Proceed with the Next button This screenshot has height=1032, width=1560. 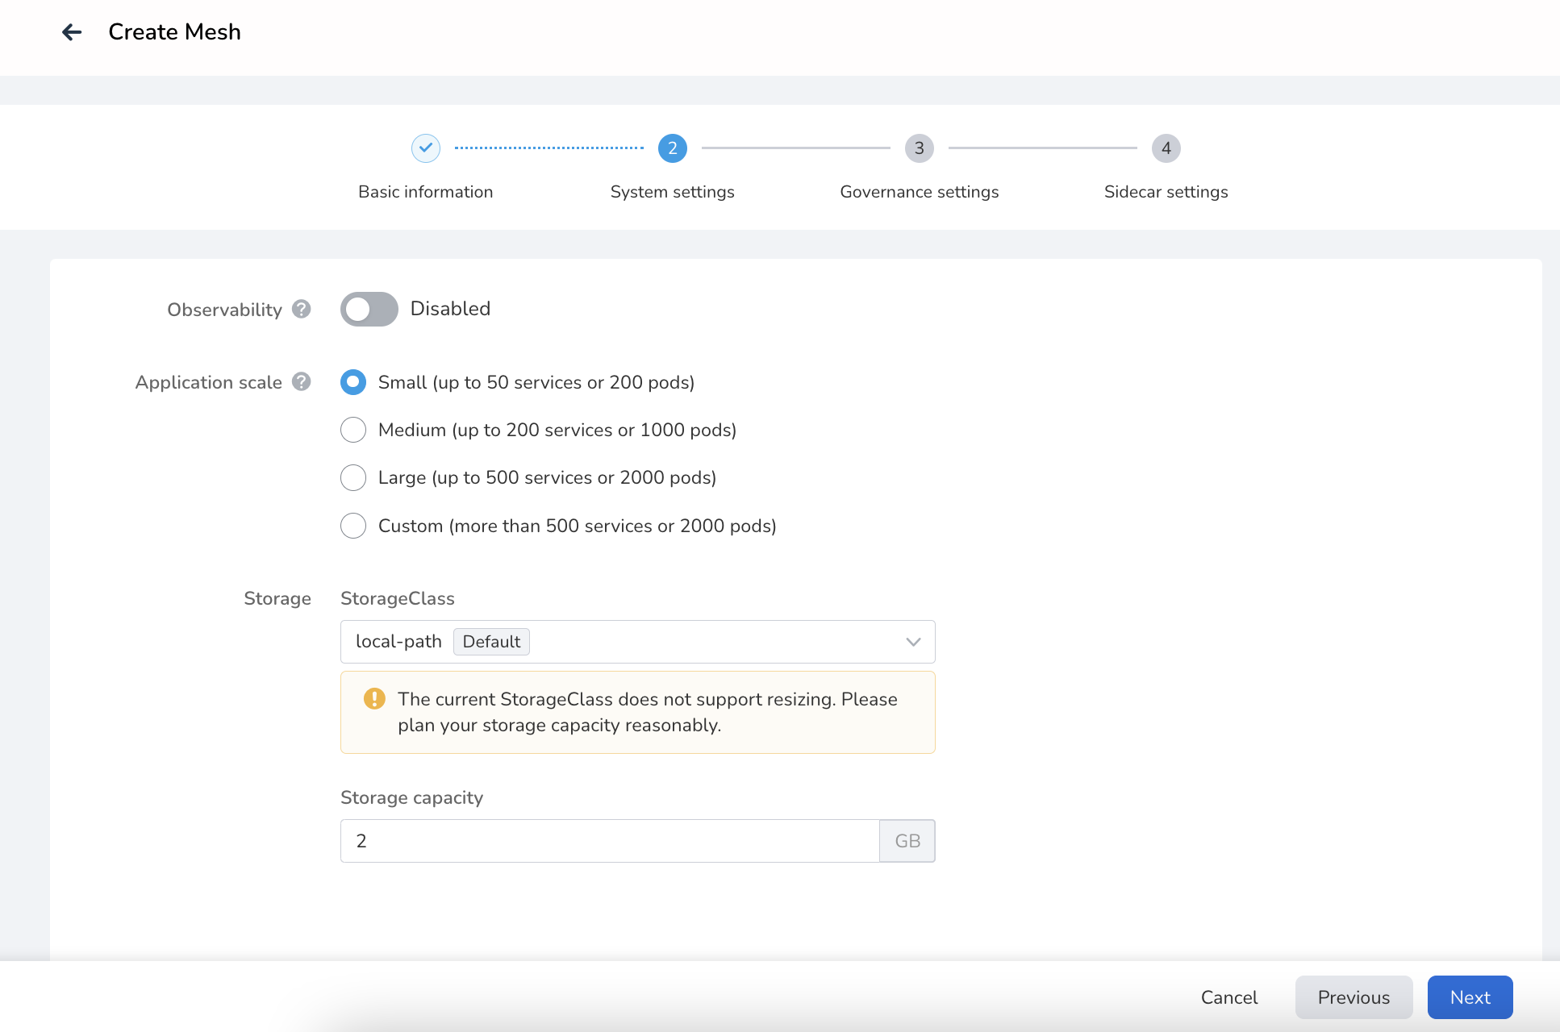[x=1470, y=997]
